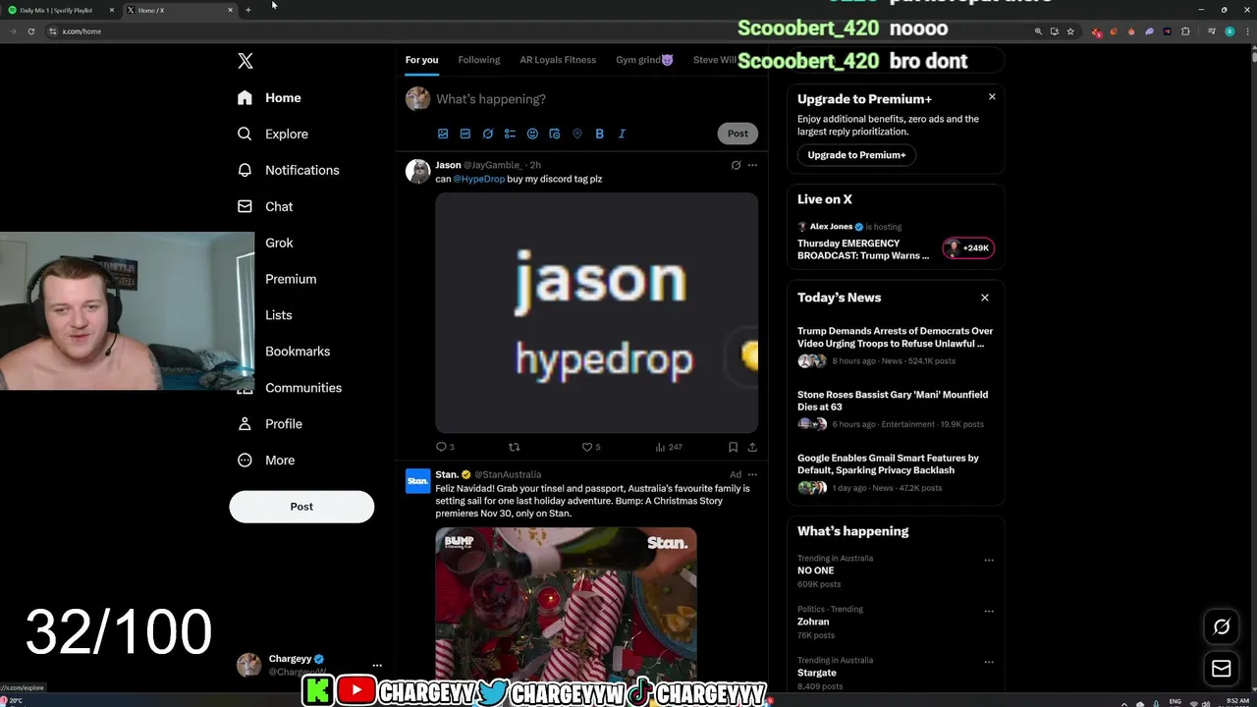
Task: Open Bookmarks in the sidebar
Action: coord(298,352)
